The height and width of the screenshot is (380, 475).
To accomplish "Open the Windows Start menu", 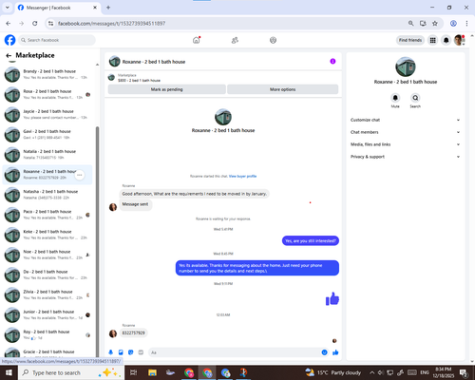I will pyautogui.click(x=9, y=372).
